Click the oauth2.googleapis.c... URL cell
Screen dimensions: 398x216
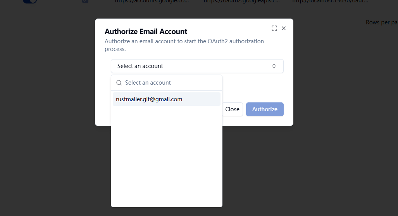point(242,1)
